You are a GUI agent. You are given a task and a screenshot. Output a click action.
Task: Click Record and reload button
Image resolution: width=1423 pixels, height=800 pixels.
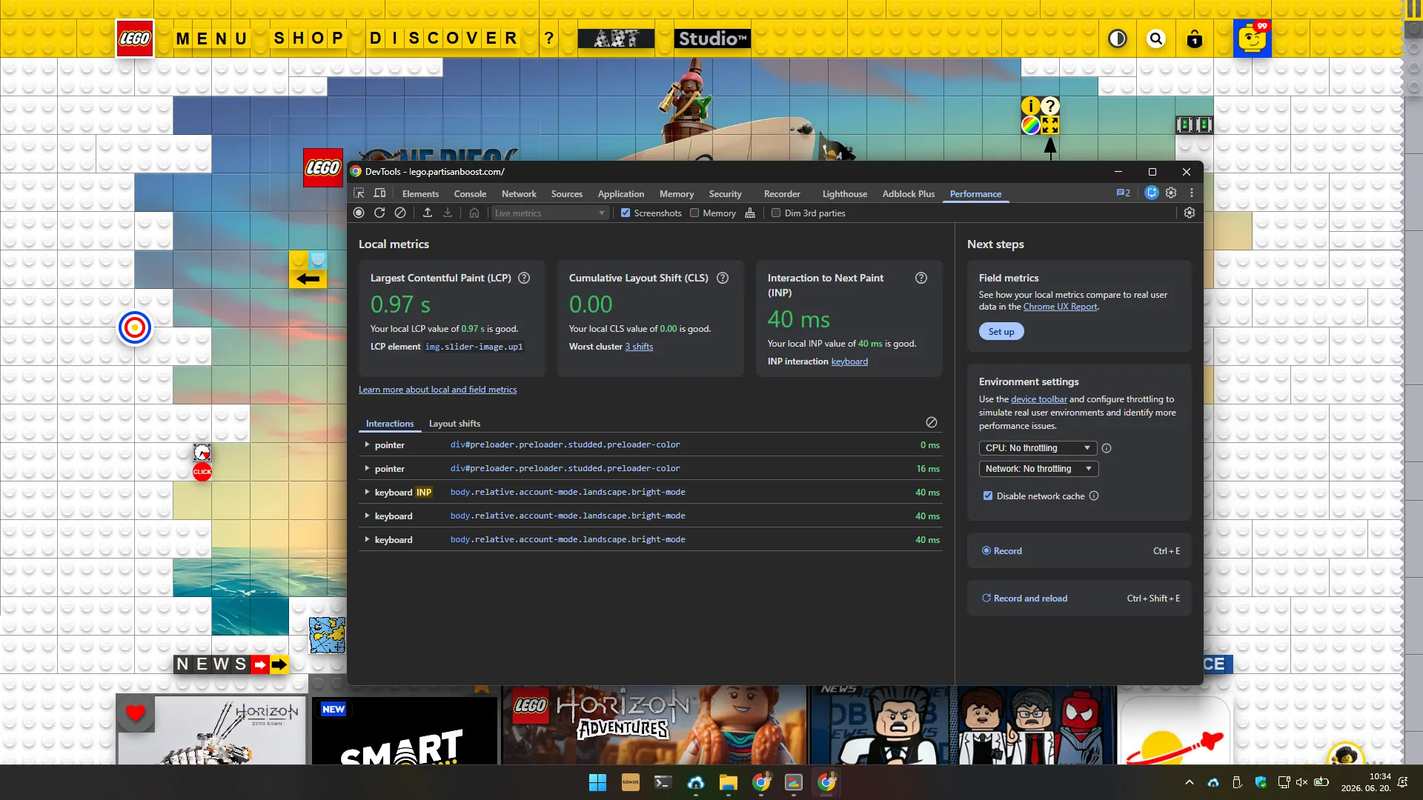(x=1079, y=599)
